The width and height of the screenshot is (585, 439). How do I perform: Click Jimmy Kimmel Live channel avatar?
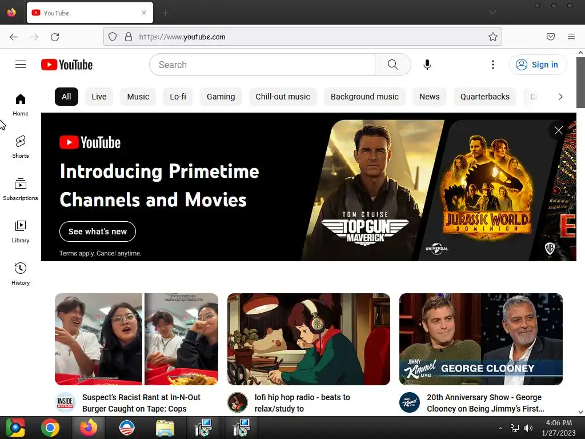pos(410,402)
